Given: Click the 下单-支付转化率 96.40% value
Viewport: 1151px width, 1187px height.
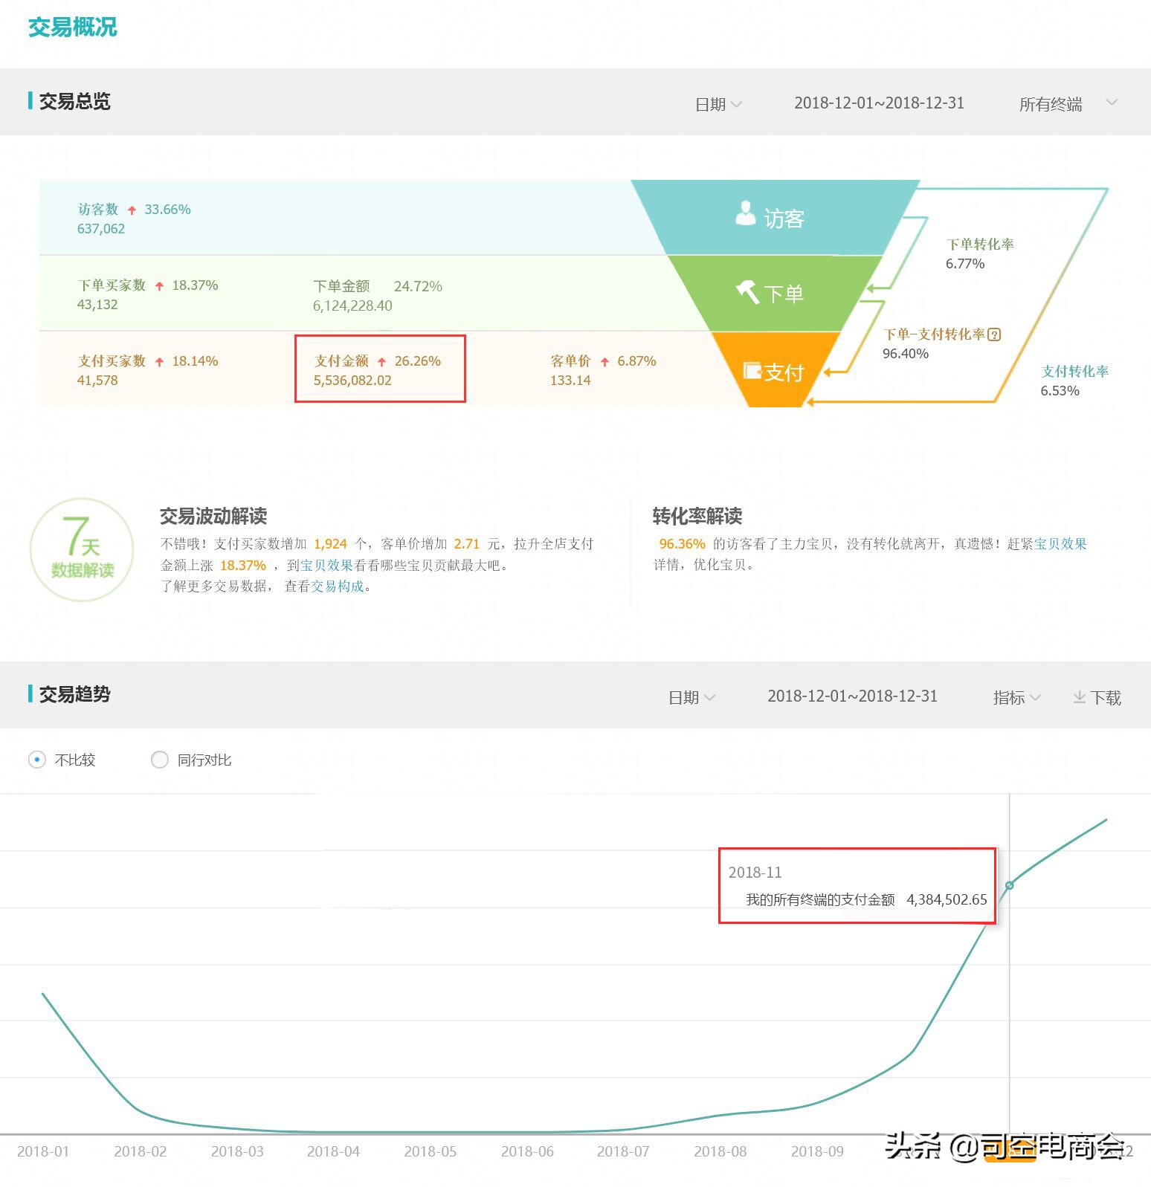Looking at the screenshot, I should coord(906,354).
